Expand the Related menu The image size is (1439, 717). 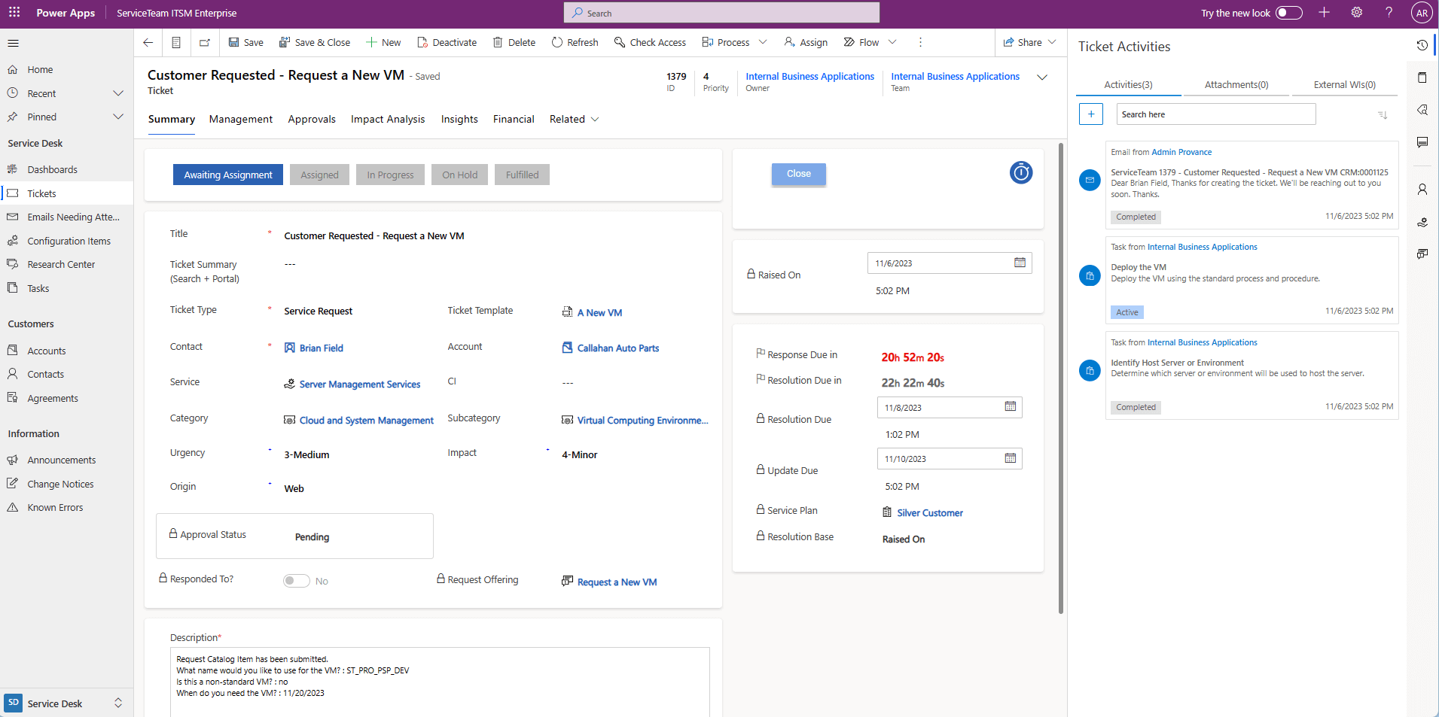[x=595, y=119]
